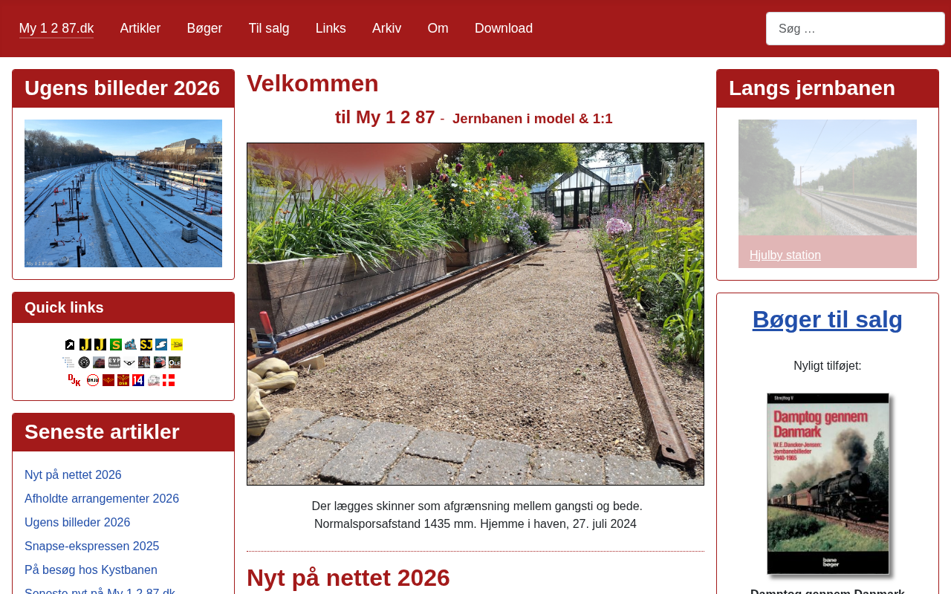This screenshot has width=951, height=594.
Task: Select Til salg in the navigation bar
Action: click(269, 28)
